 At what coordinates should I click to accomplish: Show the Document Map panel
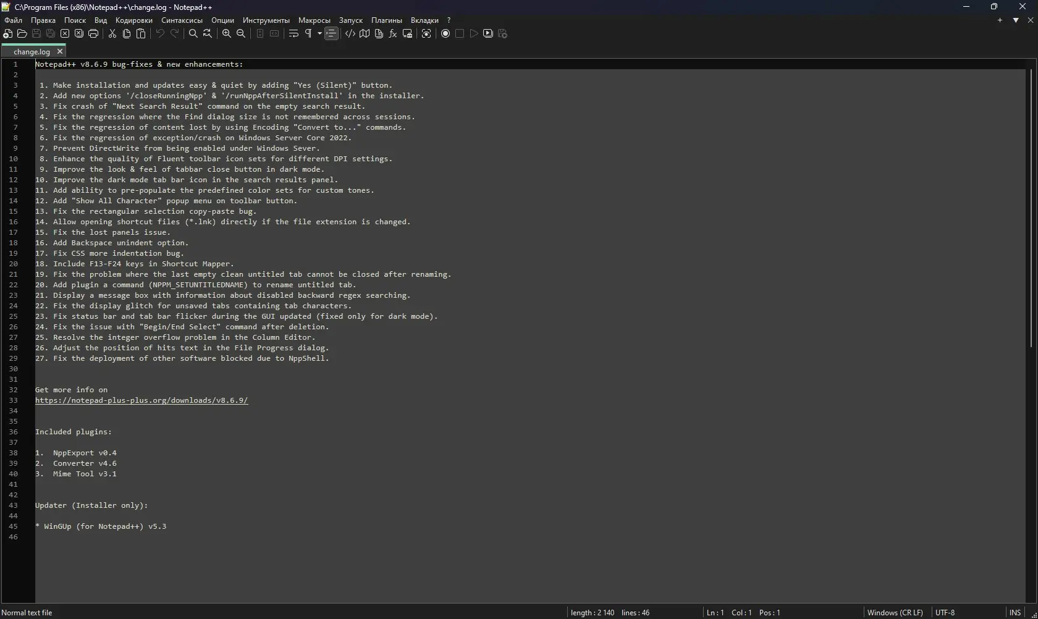coord(365,34)
